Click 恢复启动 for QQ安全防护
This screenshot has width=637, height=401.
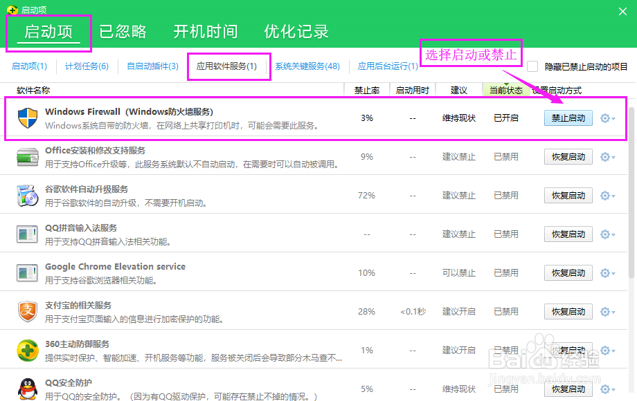(568, 389)
